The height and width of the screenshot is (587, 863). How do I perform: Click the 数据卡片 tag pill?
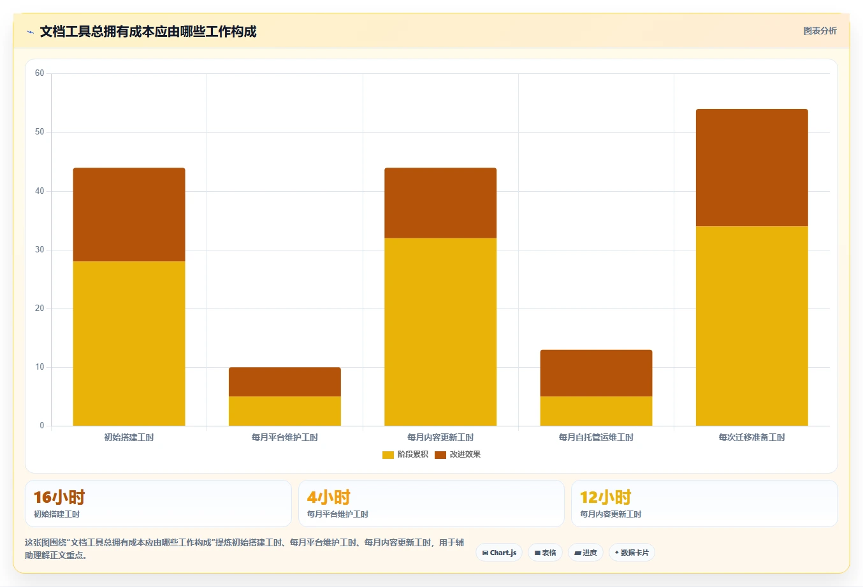tap(632, 553)
